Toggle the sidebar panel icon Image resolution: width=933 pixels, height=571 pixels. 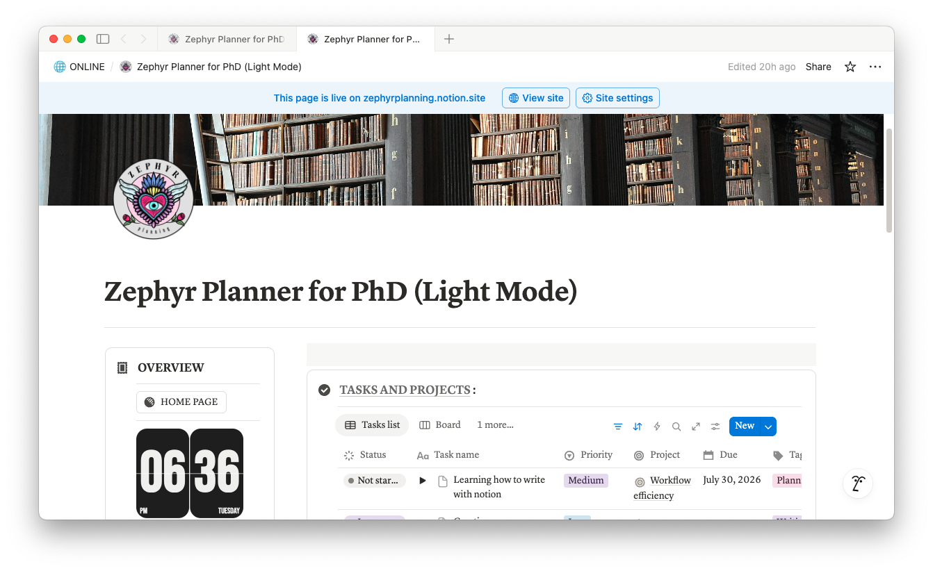(103, 39)
